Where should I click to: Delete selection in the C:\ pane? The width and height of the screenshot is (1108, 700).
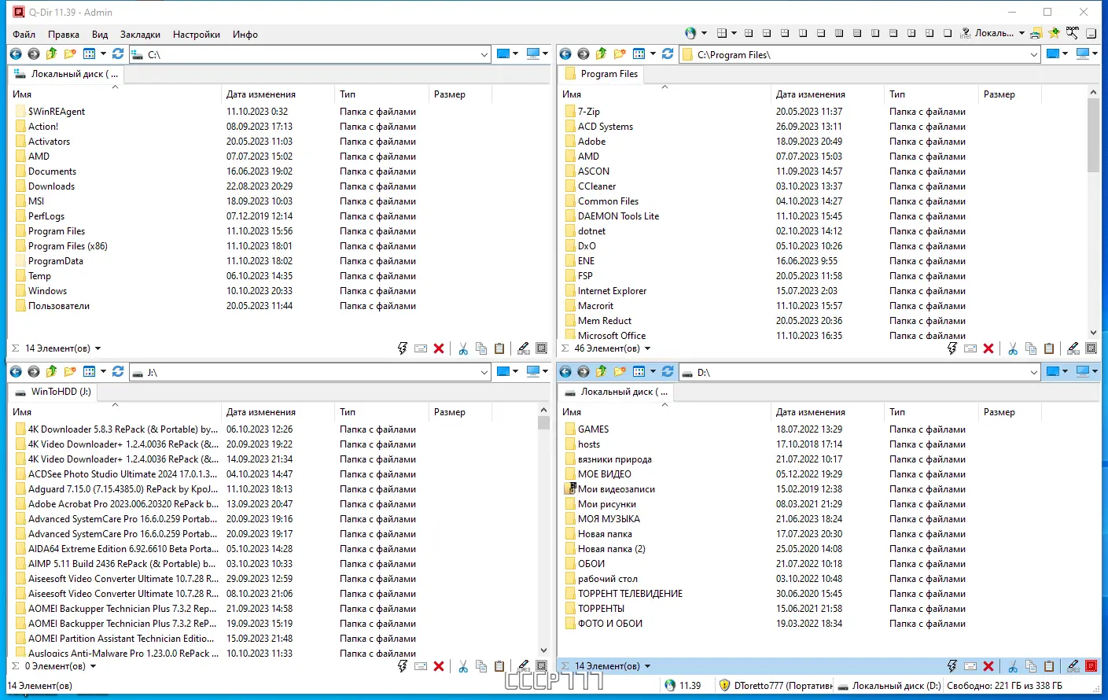[439, 348]
